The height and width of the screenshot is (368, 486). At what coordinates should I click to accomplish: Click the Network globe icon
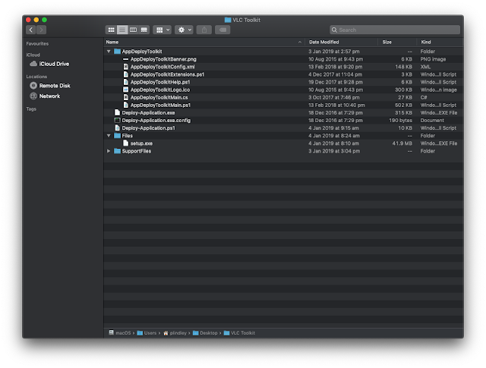click(33, 96)
